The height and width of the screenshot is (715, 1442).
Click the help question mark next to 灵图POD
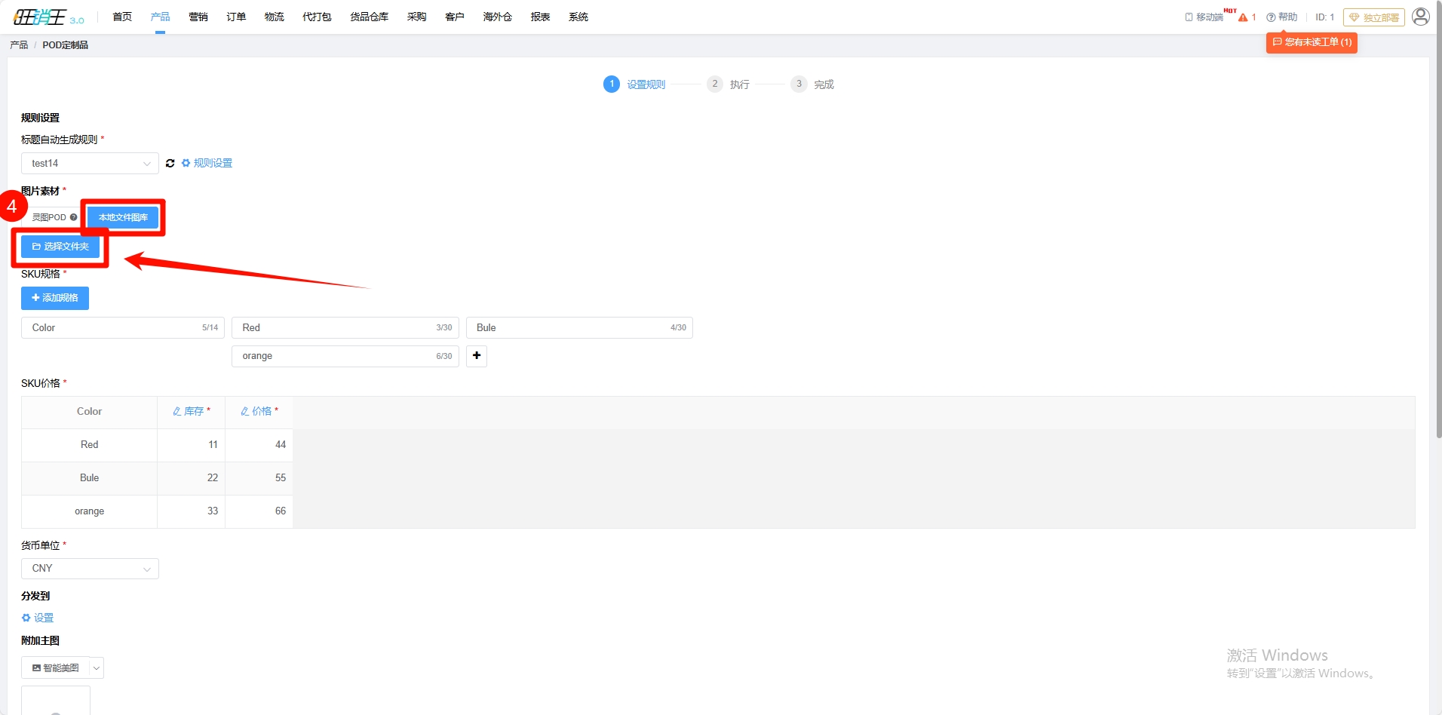pyautogui.click(x=74, y=217)
